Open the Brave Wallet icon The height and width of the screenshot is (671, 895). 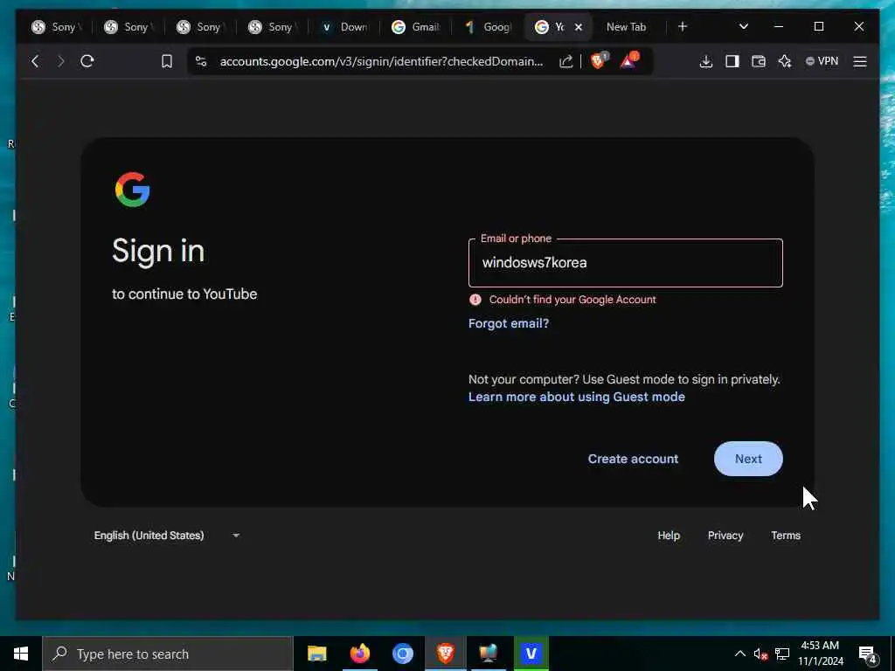click(x=759, y=61)
